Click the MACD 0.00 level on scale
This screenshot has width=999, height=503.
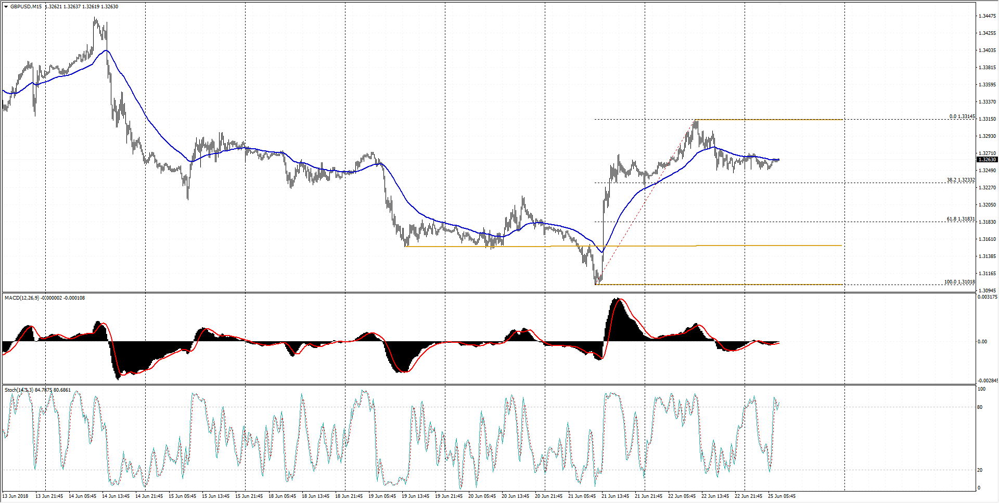coord(982,342)
